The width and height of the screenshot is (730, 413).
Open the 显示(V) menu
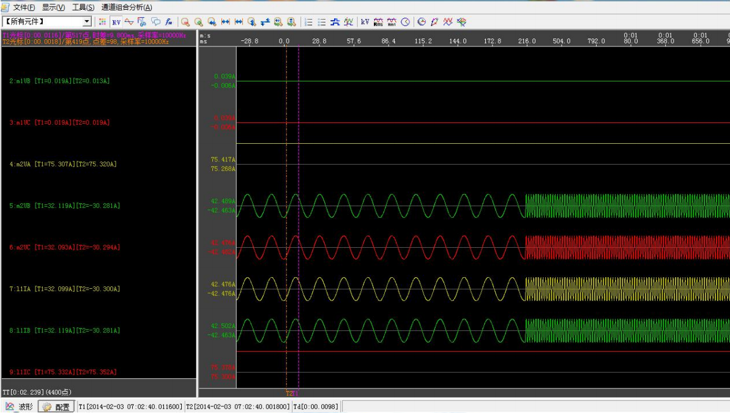(53, 7)
